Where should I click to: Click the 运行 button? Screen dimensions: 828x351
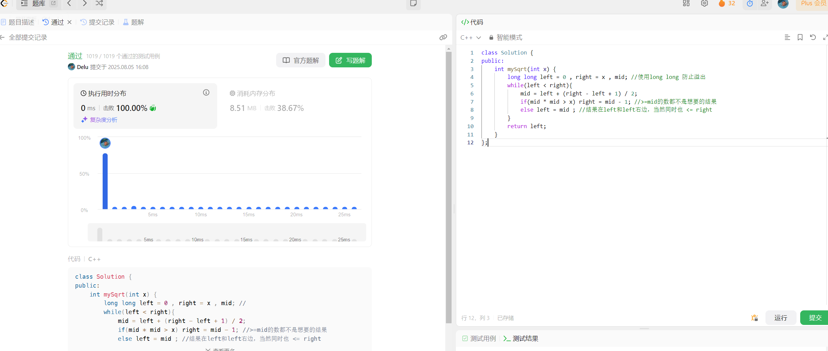(x=781, y=318)
